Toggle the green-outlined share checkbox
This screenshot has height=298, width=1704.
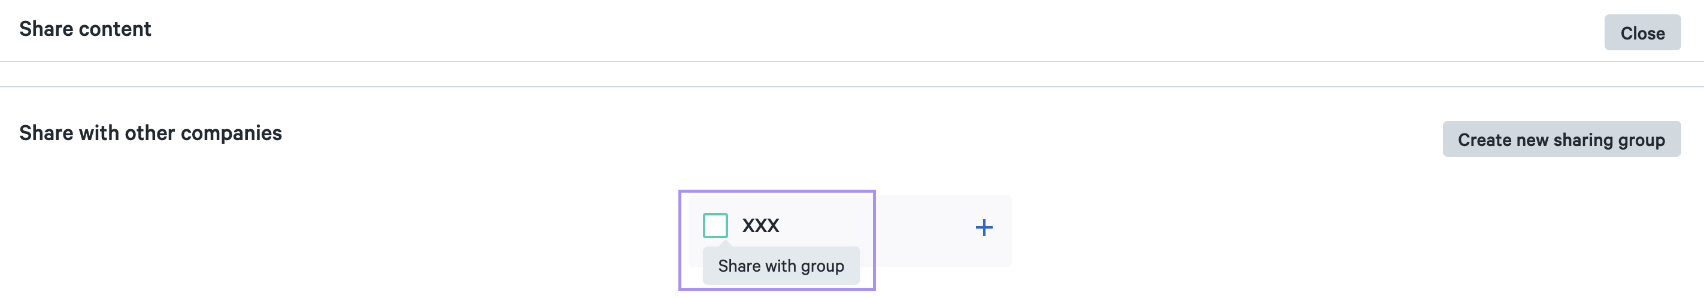coord(715,226)
